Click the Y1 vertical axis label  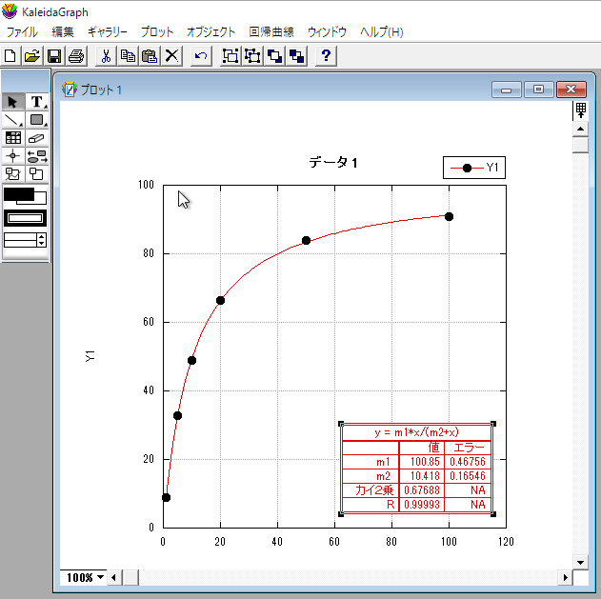pyautogui.click(x=90, y=356)
